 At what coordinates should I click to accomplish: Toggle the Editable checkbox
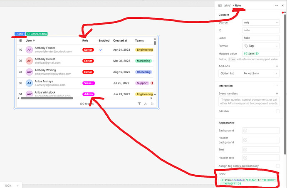click(277, 111)
